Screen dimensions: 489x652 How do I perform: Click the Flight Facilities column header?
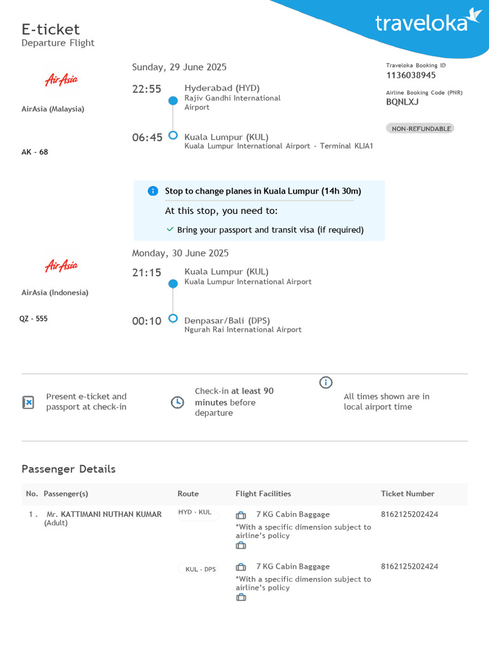[x=263, y=494]
